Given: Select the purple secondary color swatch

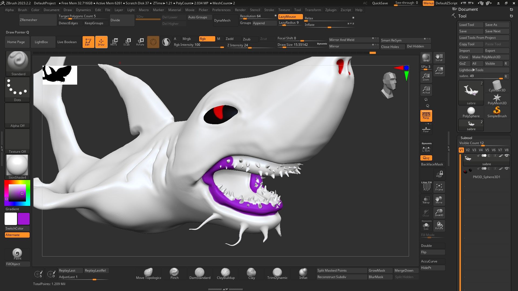Looking at the screenshot, I should click(24, 219).
